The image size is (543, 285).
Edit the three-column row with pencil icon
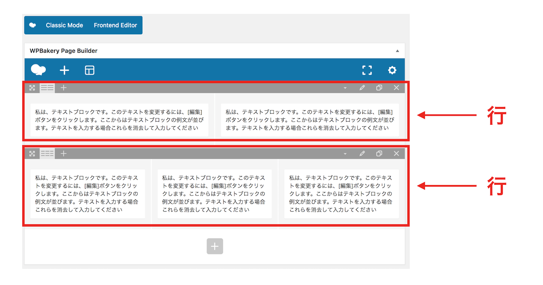(x=362, y=154)
